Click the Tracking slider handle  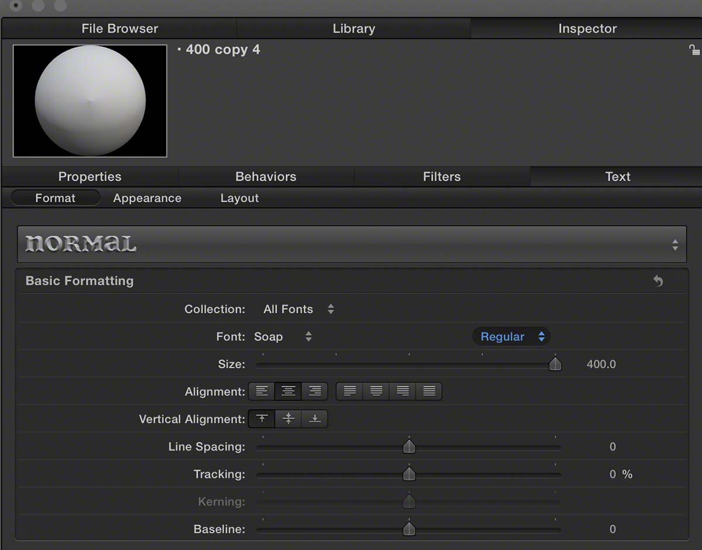pyautogui.click(x=409, y=474)
